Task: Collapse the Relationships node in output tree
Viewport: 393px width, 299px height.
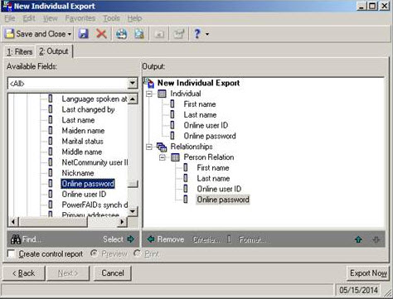Action: pyautogui.click(x=149, y=147)
